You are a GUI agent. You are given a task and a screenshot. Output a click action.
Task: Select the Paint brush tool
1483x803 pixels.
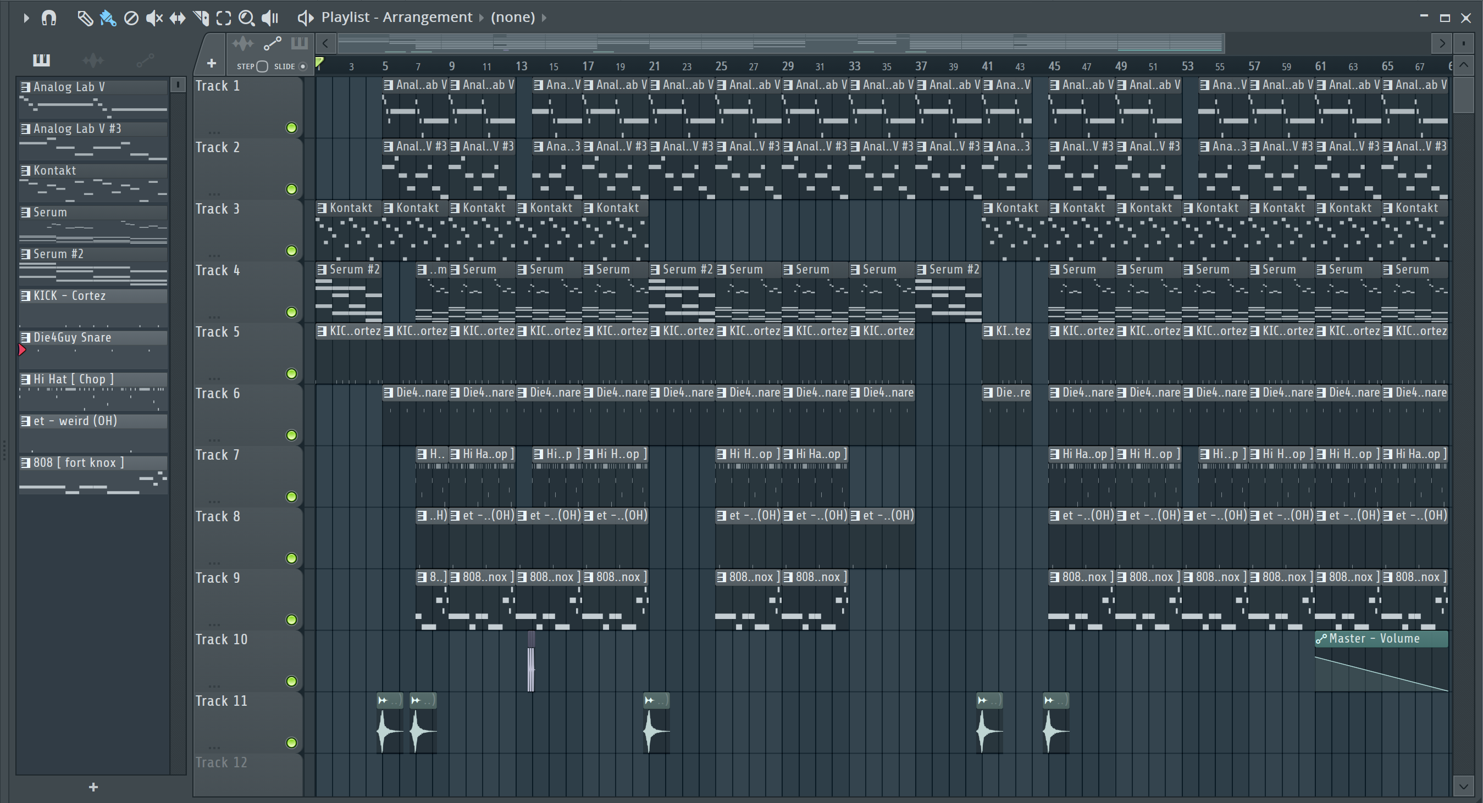point(108,19)
